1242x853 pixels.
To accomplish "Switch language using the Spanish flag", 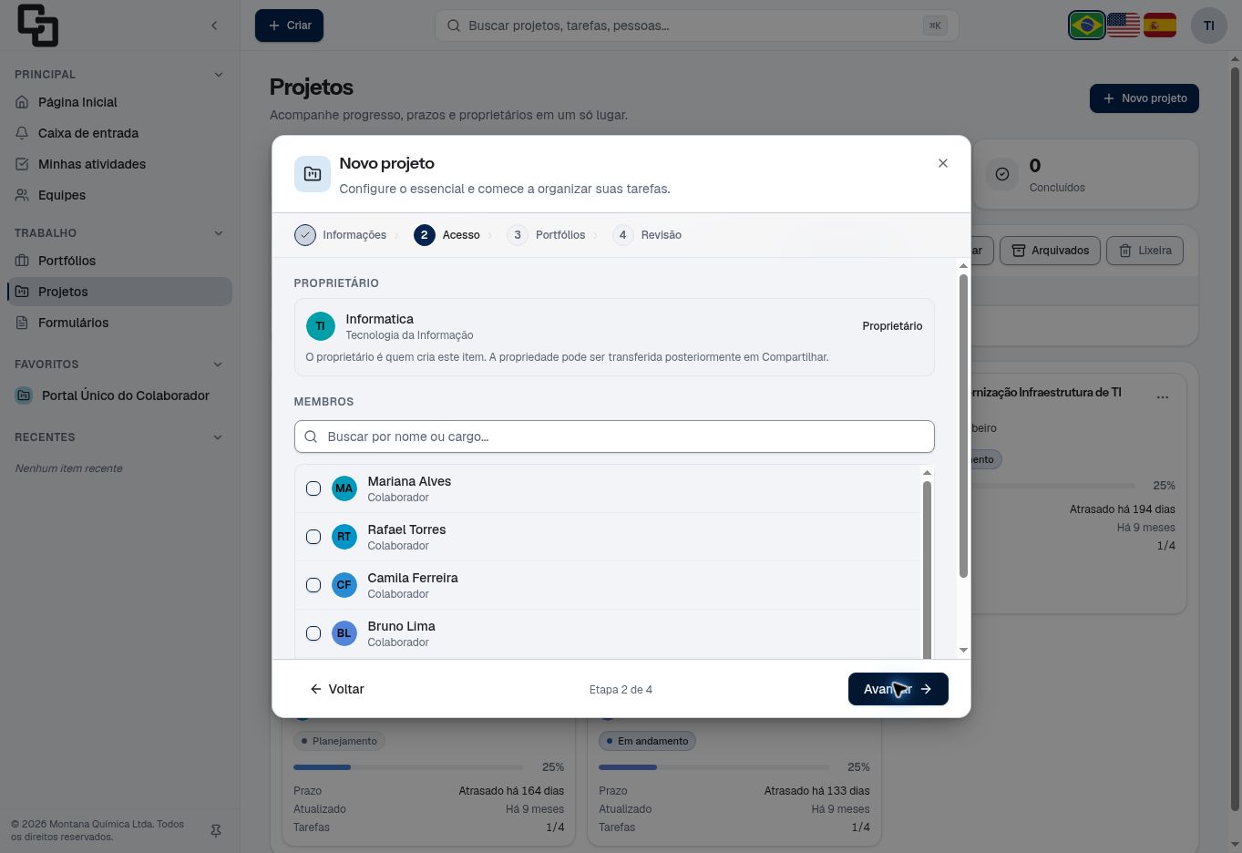I will coord(1159,26).
